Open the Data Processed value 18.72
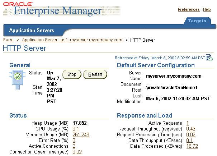 (x=192, y=146)
